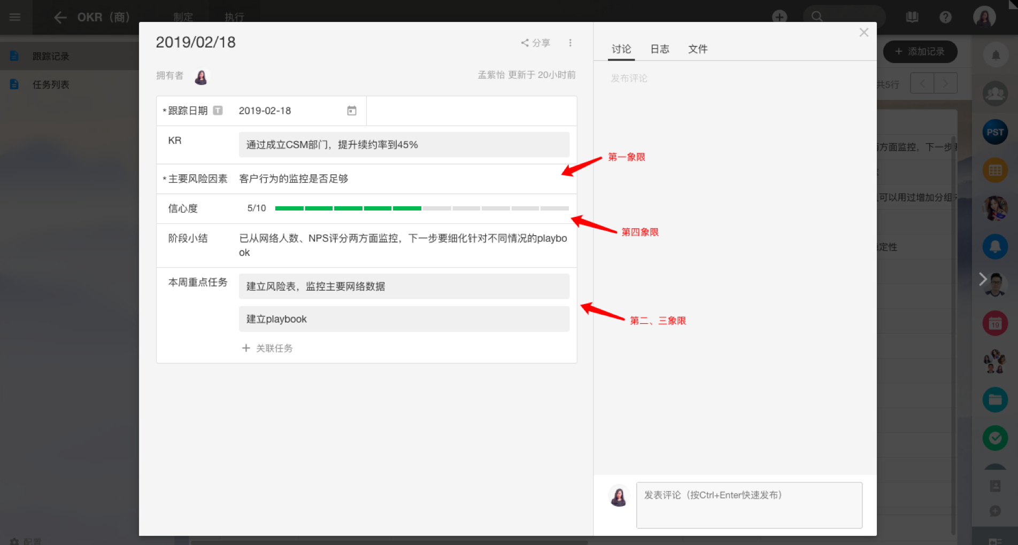Switch to the 日志 tab
The width and height of the screenshot is (1018, 545).
[x=659, y=49]
